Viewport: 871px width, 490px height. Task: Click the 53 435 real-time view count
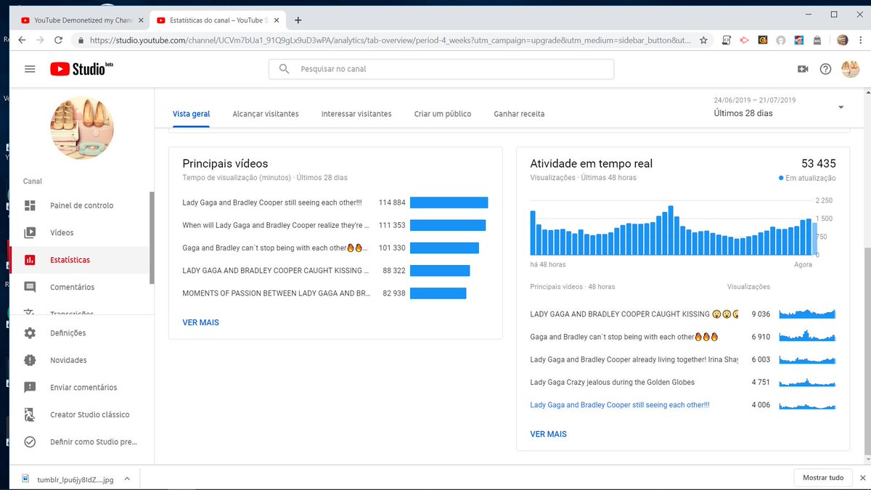point(819,163)
